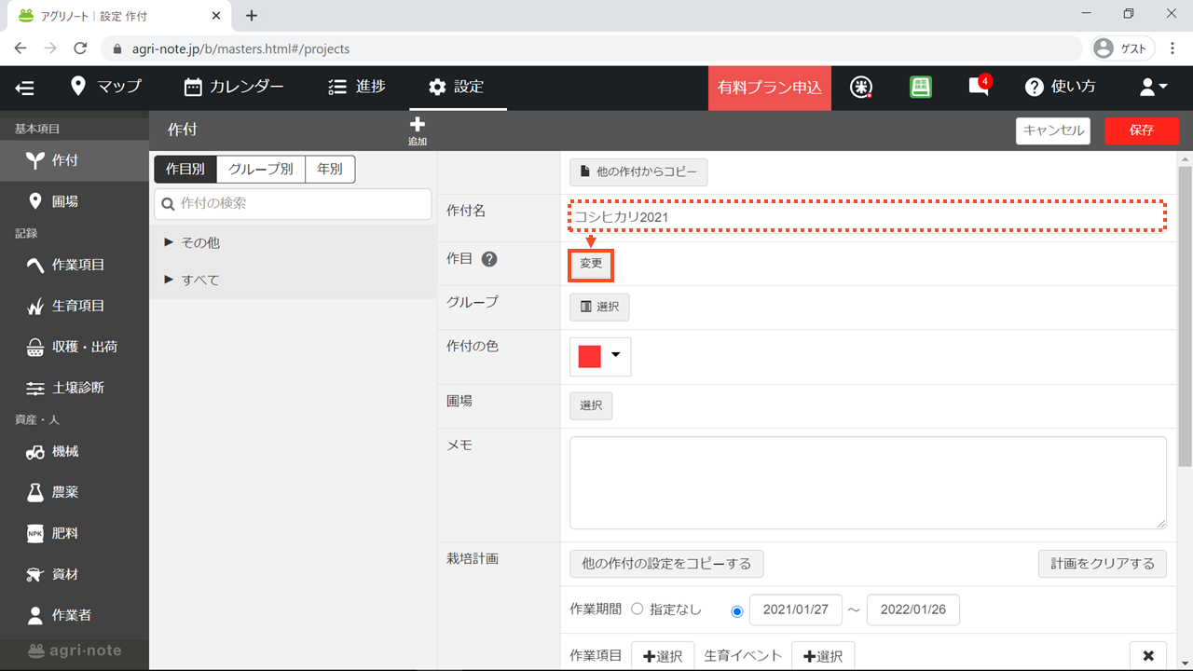Select 作業者 in the sidebar
This screenshot has height=671, width=1193.
[75, 615]
